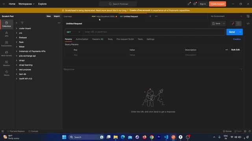Open the Send button dropdown arrow
Screen dimensions: 252x141
pos(240,32)
